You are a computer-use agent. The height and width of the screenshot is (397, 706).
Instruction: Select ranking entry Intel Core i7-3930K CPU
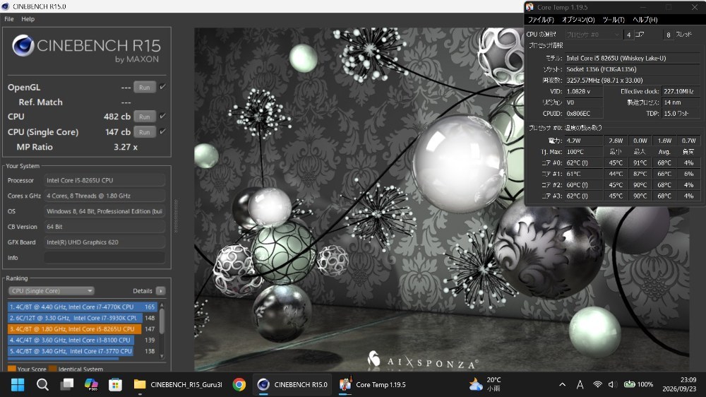83,318
